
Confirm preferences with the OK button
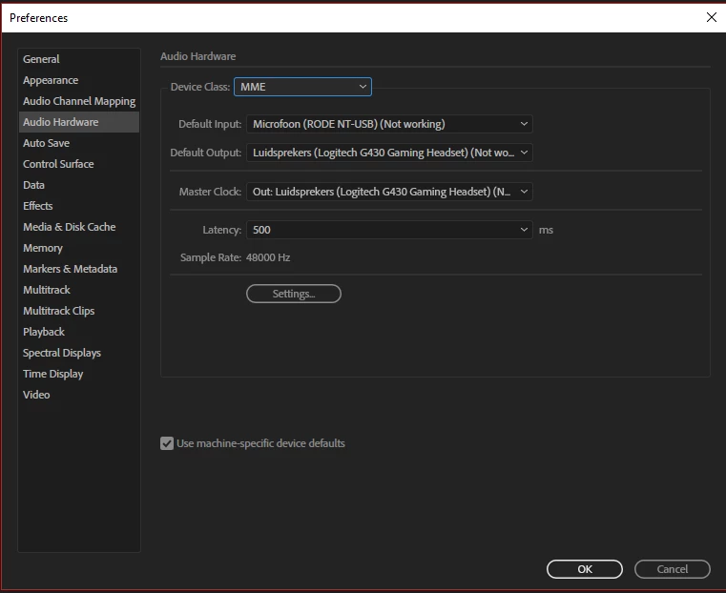click(x=585, y=569)
